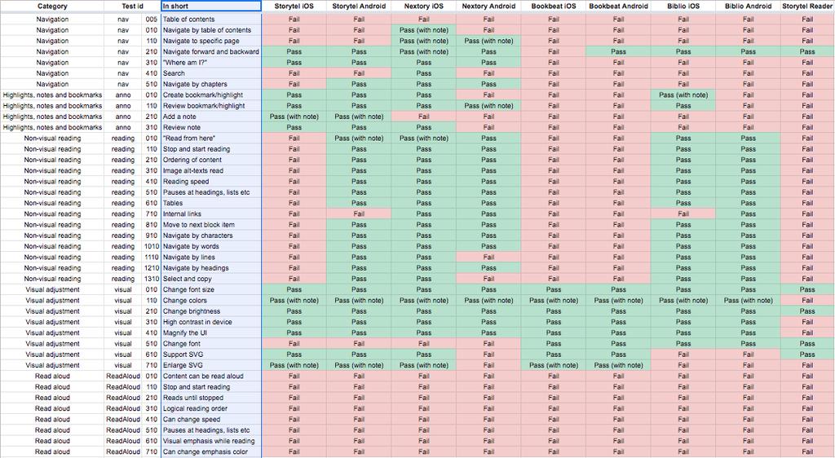835x458 pixels.
Task: Select the 'Change brightness' cell
Action: (211, 311)
